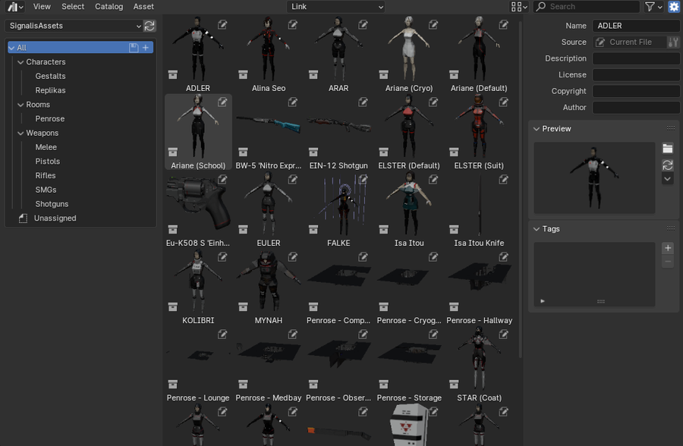Click the ADLER edit-source icon
Image resolution: width=683 pixels, height=446 pixels.
coord(222,25)
